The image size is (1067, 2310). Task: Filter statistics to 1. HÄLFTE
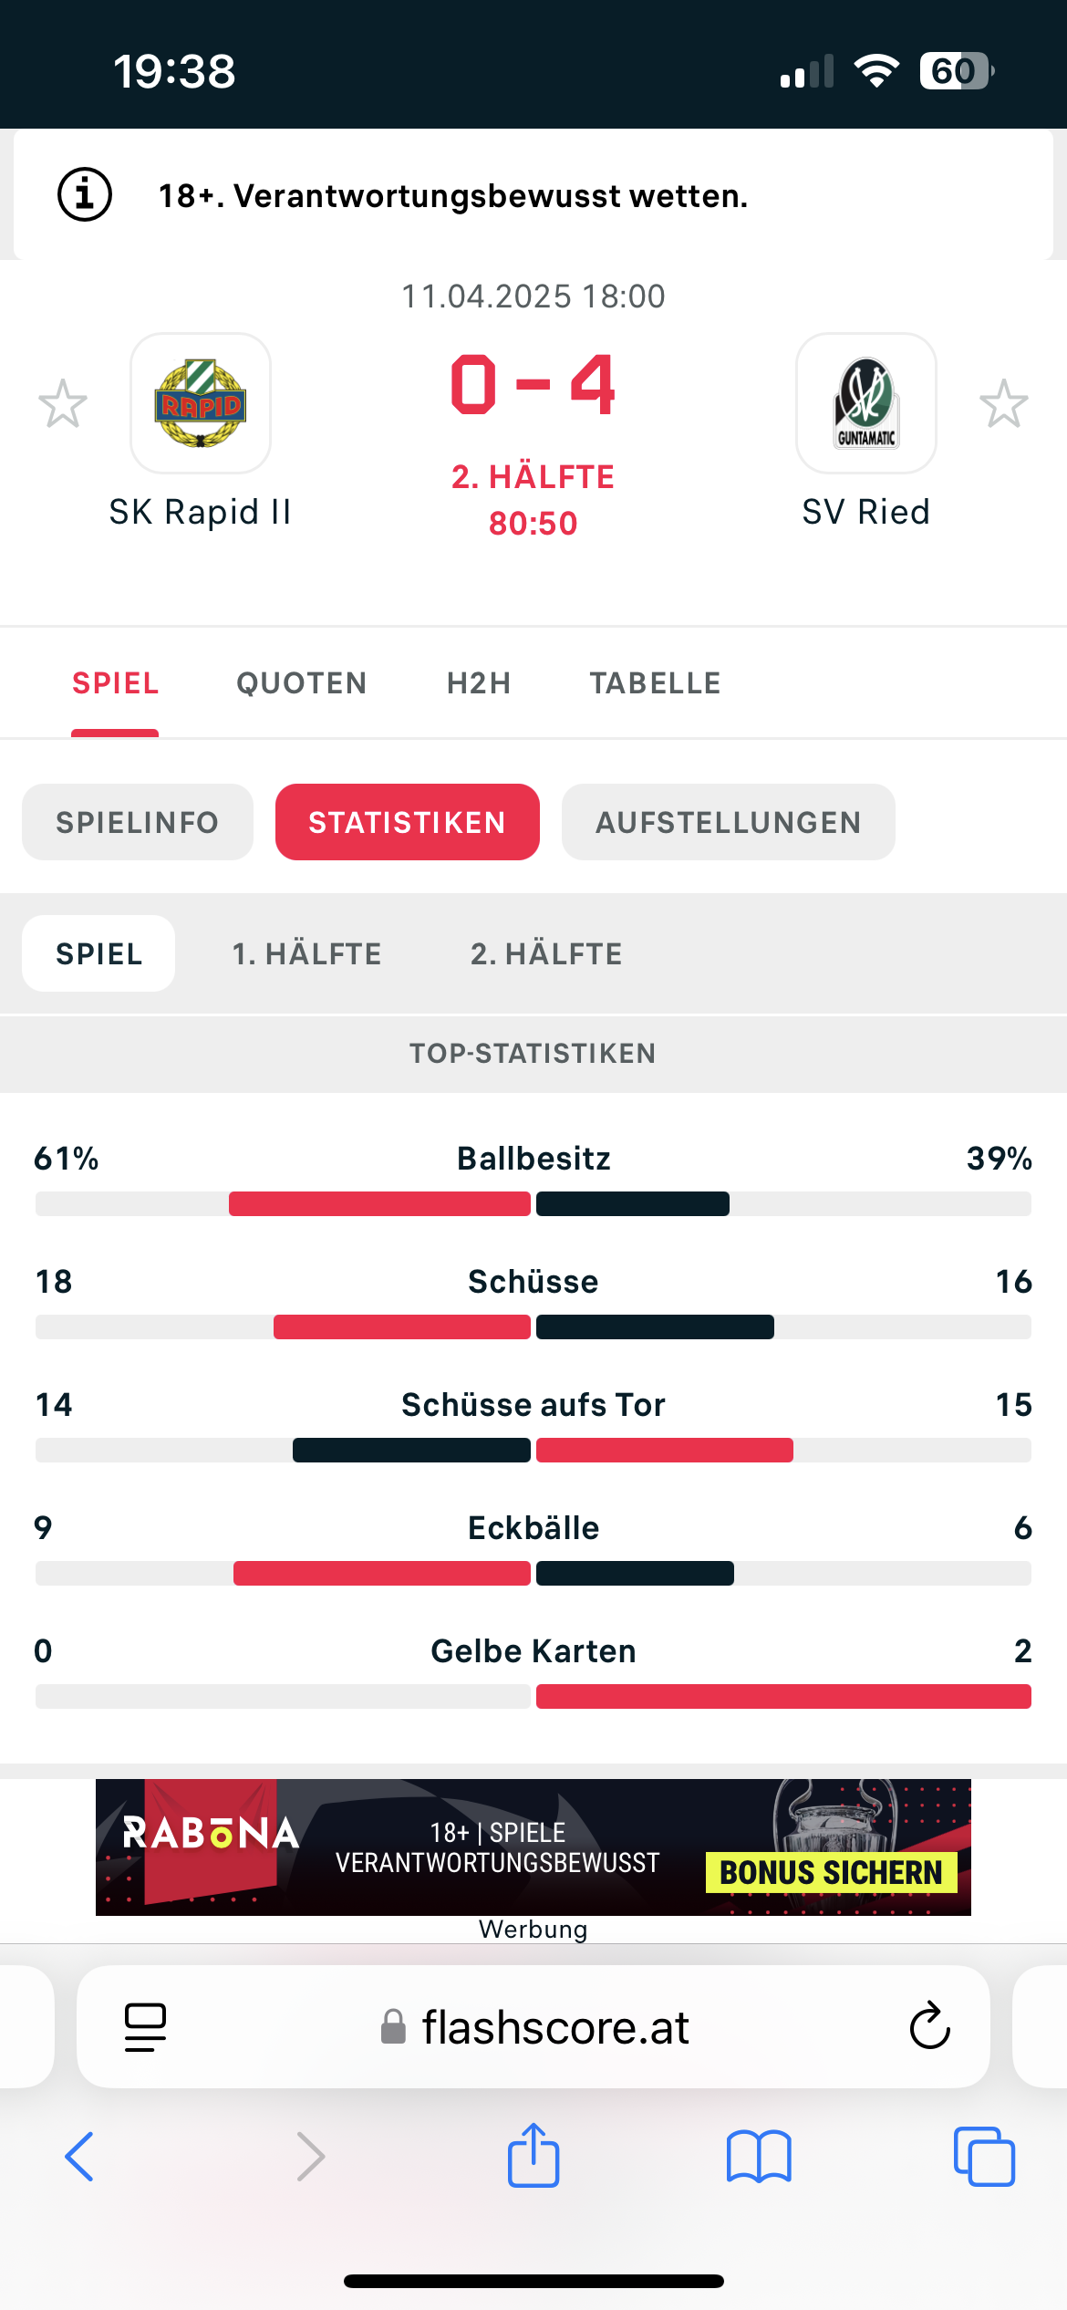[x=307, y=954]
